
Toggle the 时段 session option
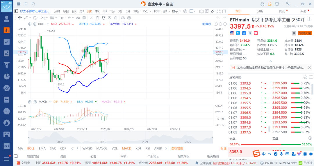224,148
